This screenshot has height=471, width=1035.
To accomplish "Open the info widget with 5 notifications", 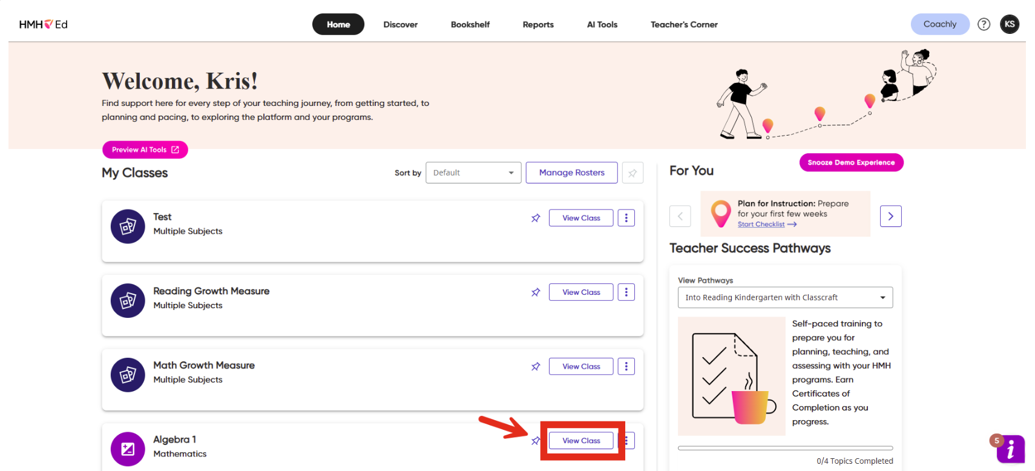I will pyautogui.click(x=1010, y=449).
